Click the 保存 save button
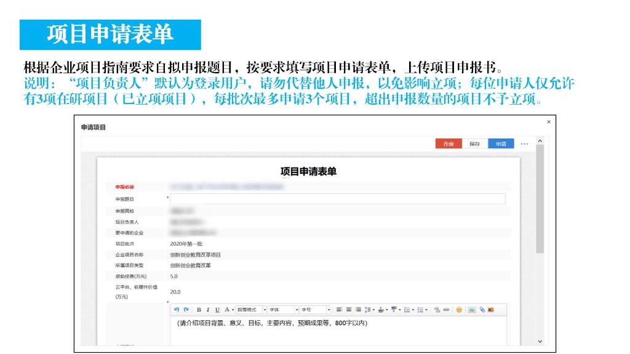 (x=474, y=143)
